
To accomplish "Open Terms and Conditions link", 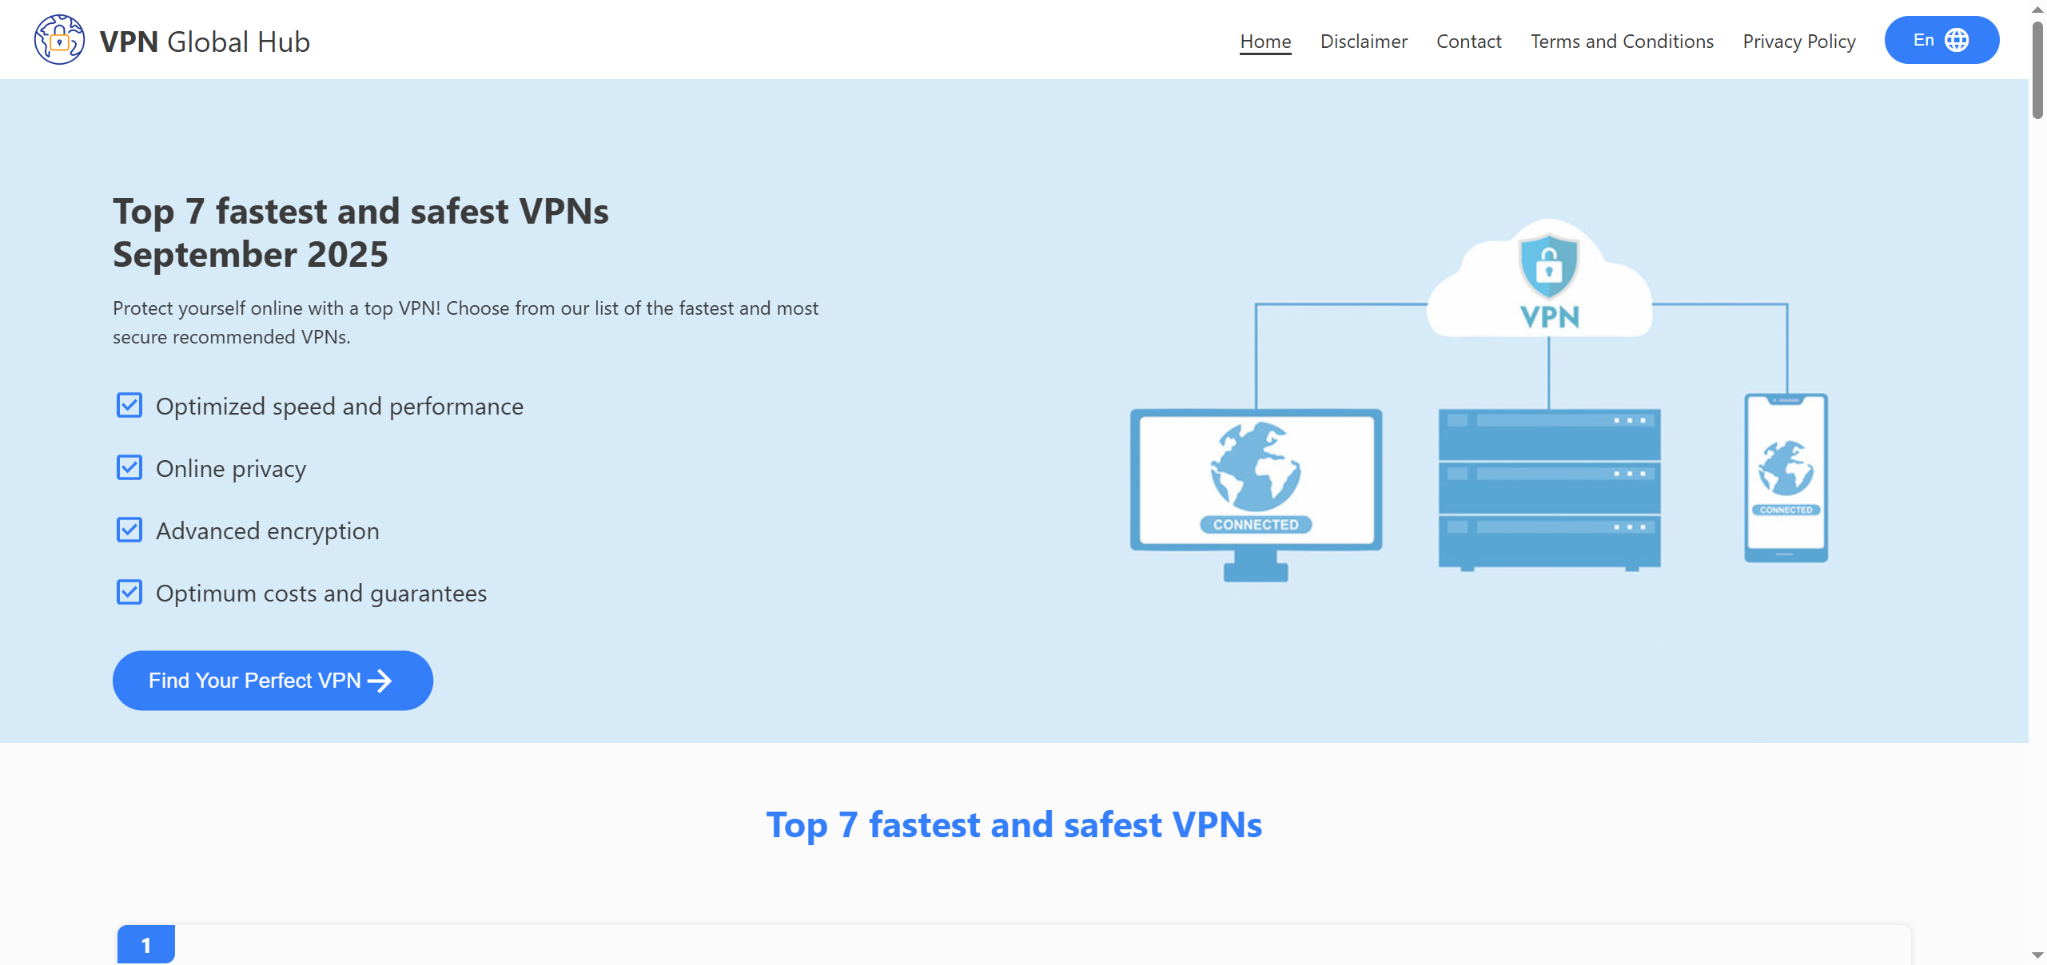I will pyautogui.click(x=1621, y=42).
